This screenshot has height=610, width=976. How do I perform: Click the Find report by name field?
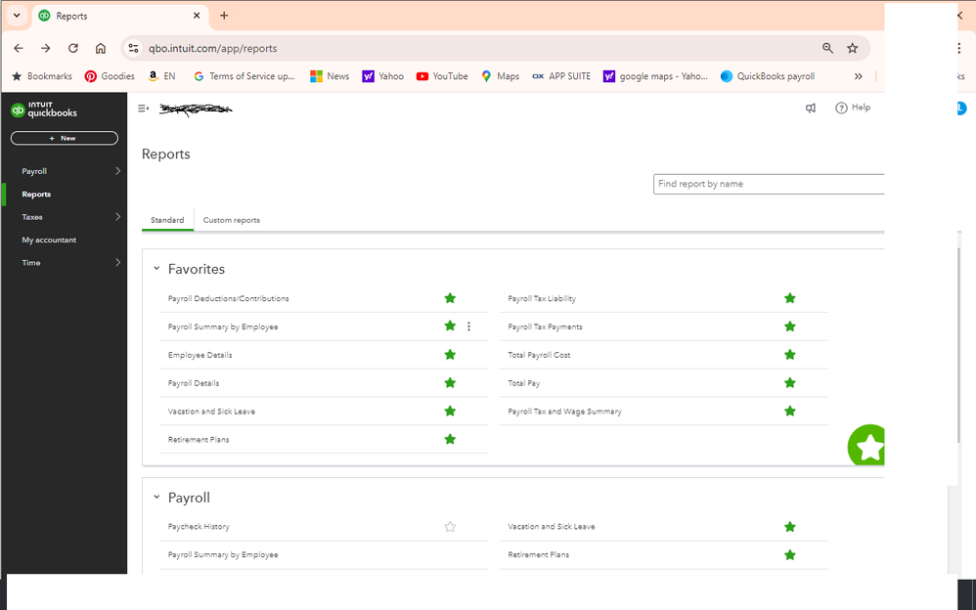768,184
